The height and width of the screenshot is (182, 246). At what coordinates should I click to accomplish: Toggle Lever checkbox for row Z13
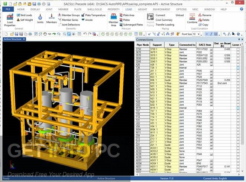pyautogui.click(x=238, y=139)
